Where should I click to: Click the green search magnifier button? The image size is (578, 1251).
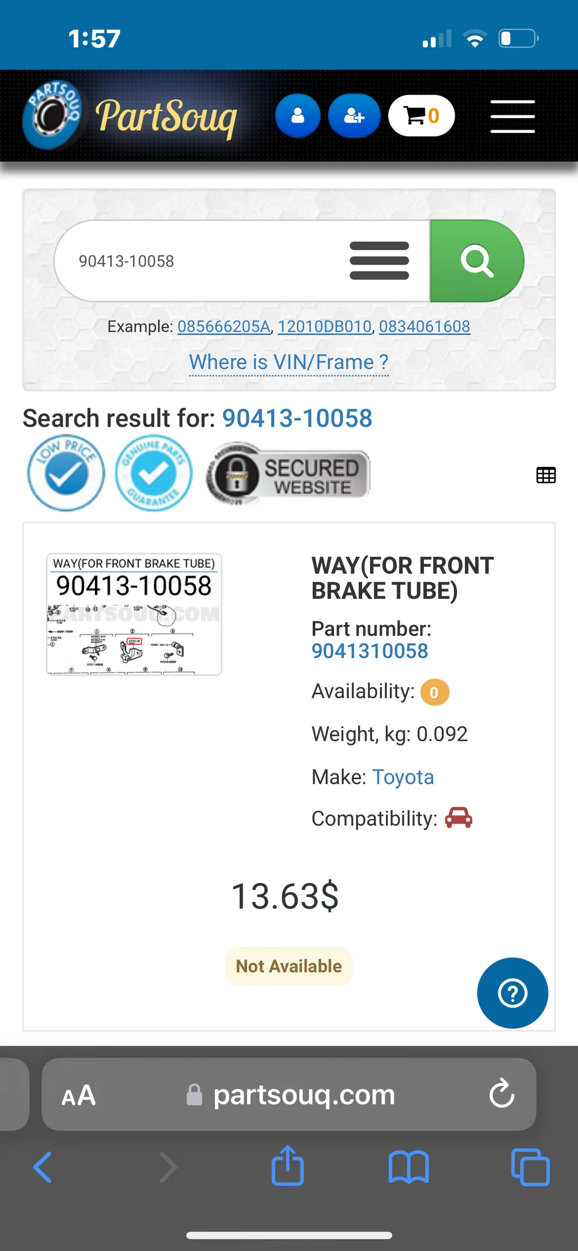click(477, 261)
